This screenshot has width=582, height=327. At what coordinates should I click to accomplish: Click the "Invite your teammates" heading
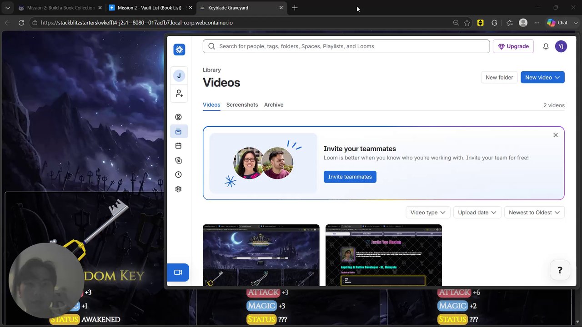pyautogui.click(x=360, y=149)
